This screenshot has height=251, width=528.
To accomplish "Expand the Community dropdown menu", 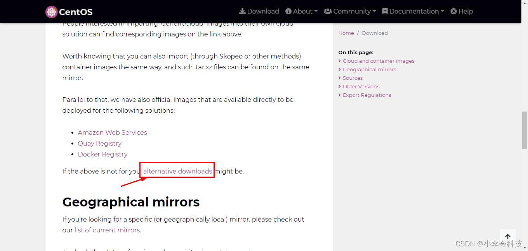I will [x=350, y=11].
